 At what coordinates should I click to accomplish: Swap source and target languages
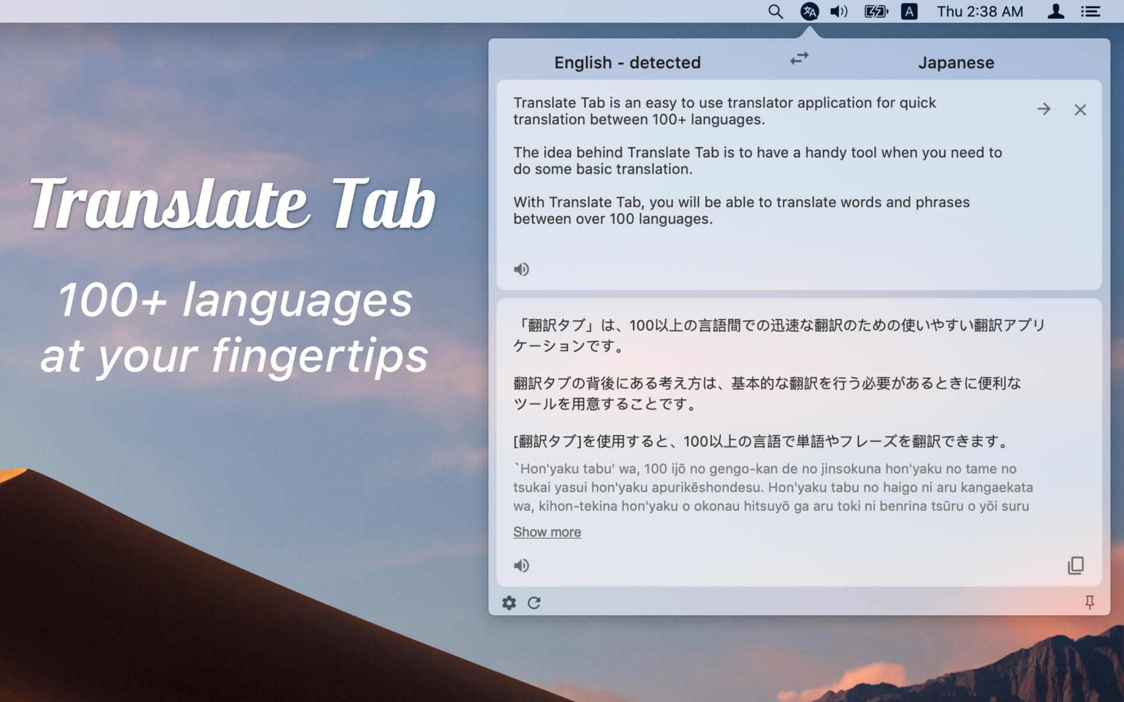pos(799,58)
